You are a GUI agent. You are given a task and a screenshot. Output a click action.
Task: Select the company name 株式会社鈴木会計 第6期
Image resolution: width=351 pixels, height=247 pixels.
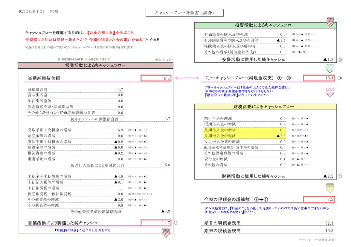pos(38,11)
